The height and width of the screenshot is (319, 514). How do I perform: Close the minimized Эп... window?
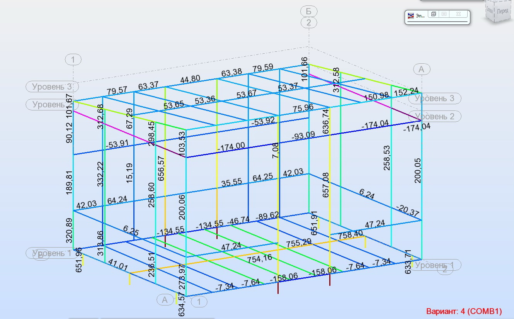click(x=458, y=14)
